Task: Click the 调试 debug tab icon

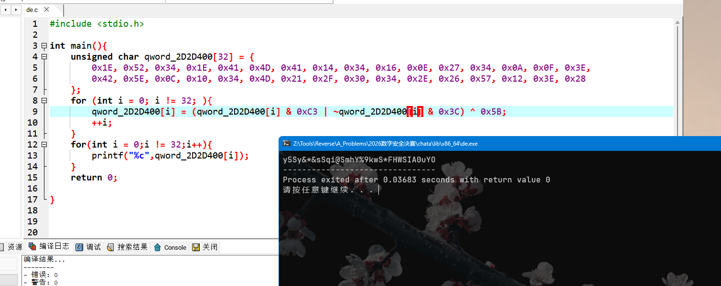Action: tap(79, 247)
